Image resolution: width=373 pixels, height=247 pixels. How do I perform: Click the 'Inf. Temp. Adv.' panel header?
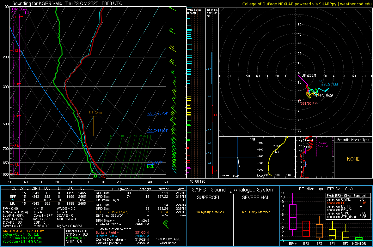(212, 13)
